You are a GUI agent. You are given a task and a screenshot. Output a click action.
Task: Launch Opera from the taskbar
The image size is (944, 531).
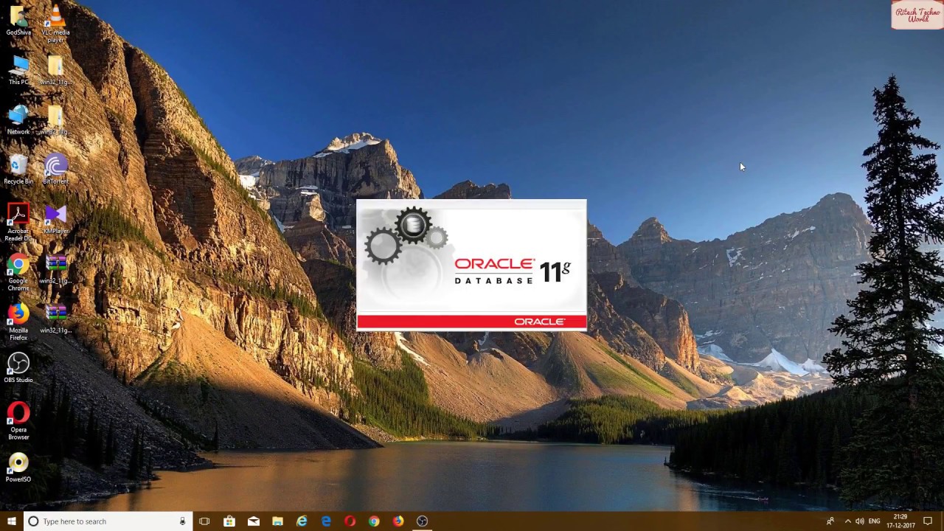pos(350,521)
